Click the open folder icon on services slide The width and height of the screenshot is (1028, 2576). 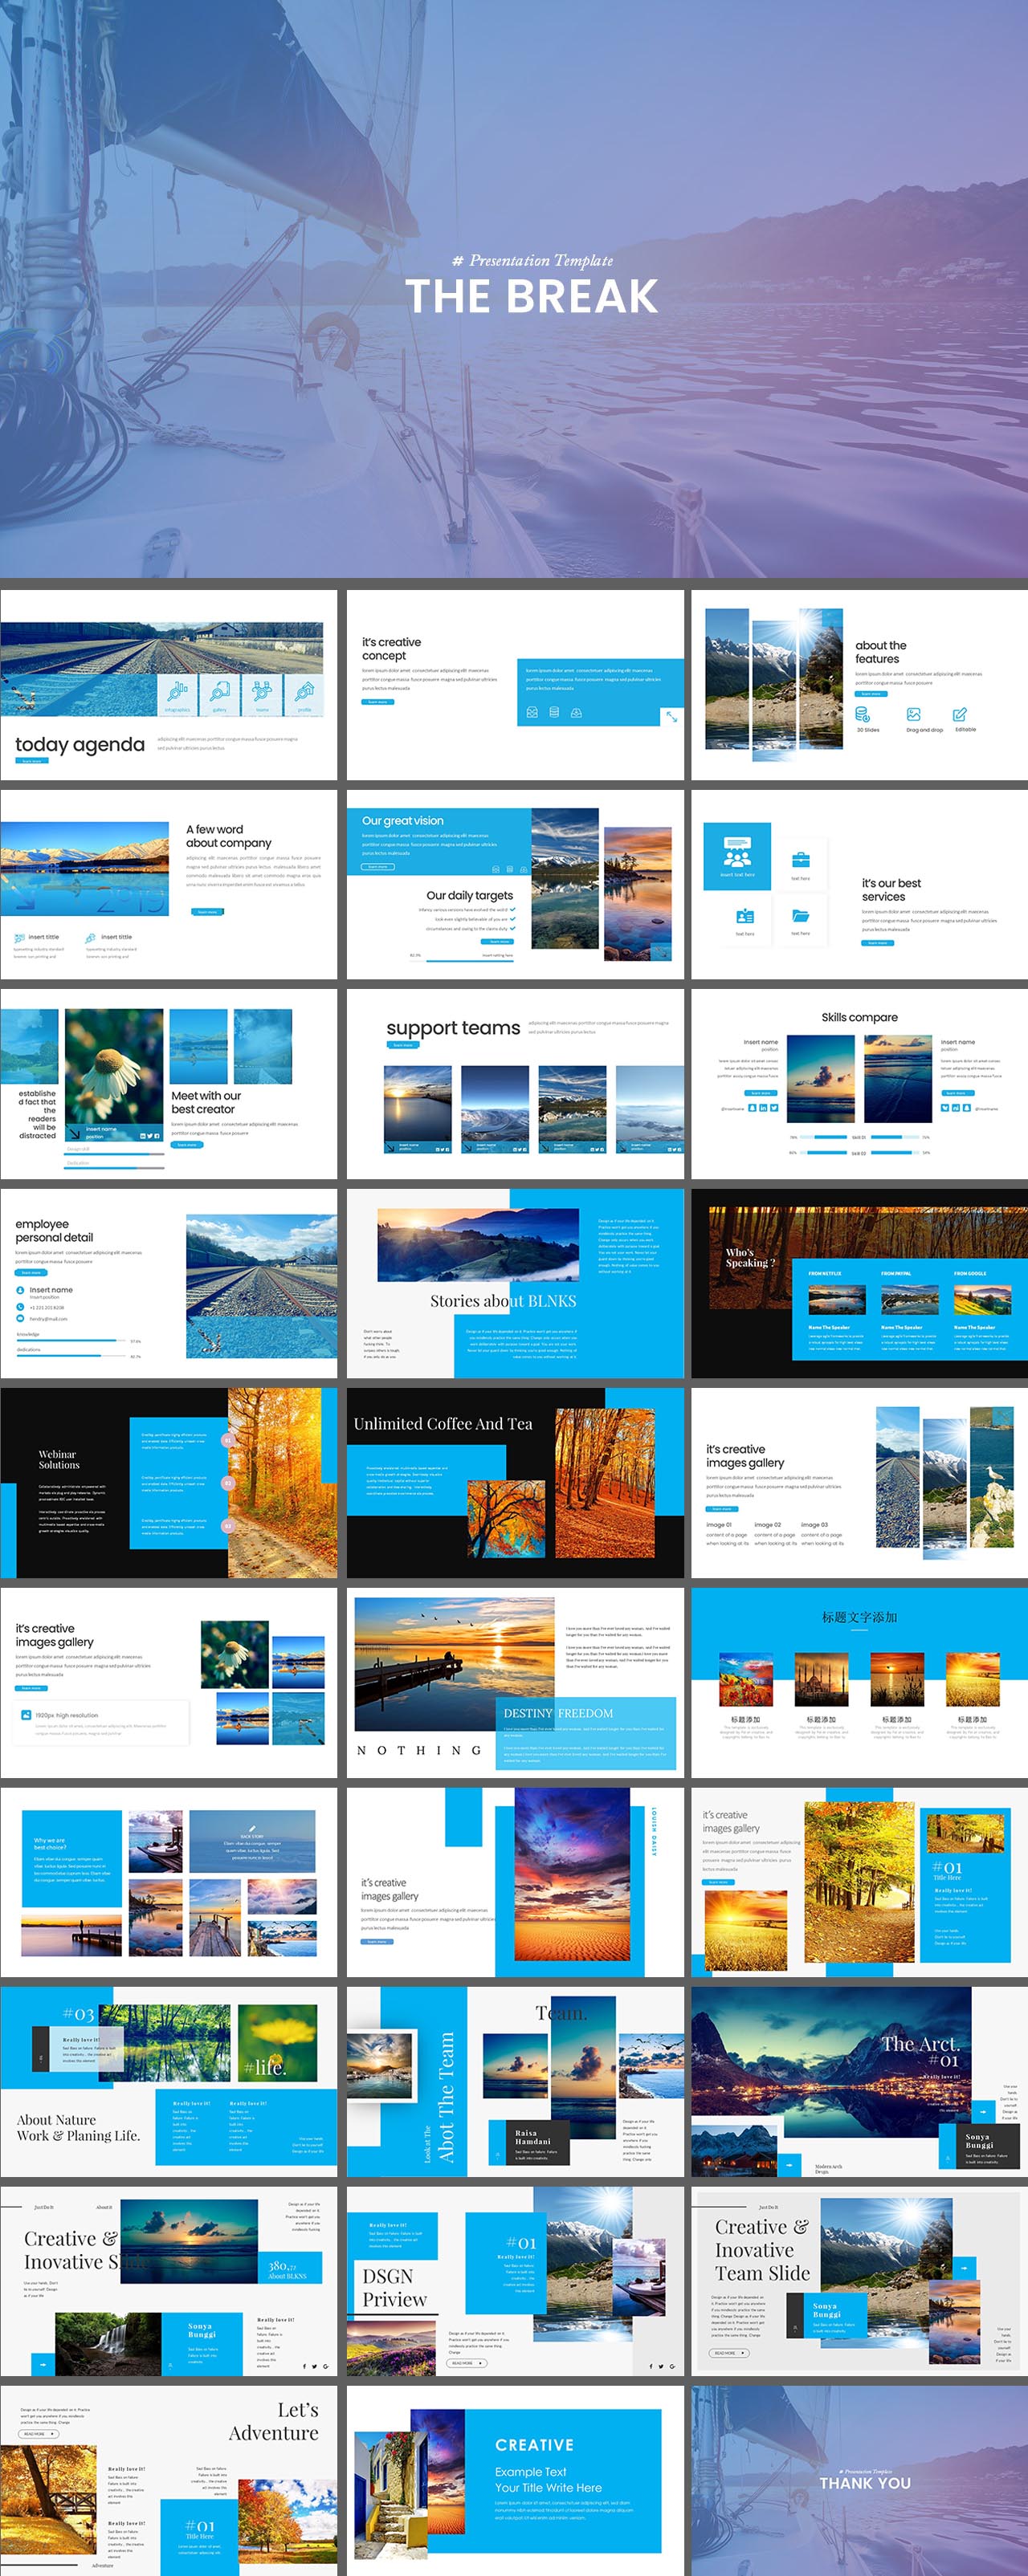[x=800, y=915]
